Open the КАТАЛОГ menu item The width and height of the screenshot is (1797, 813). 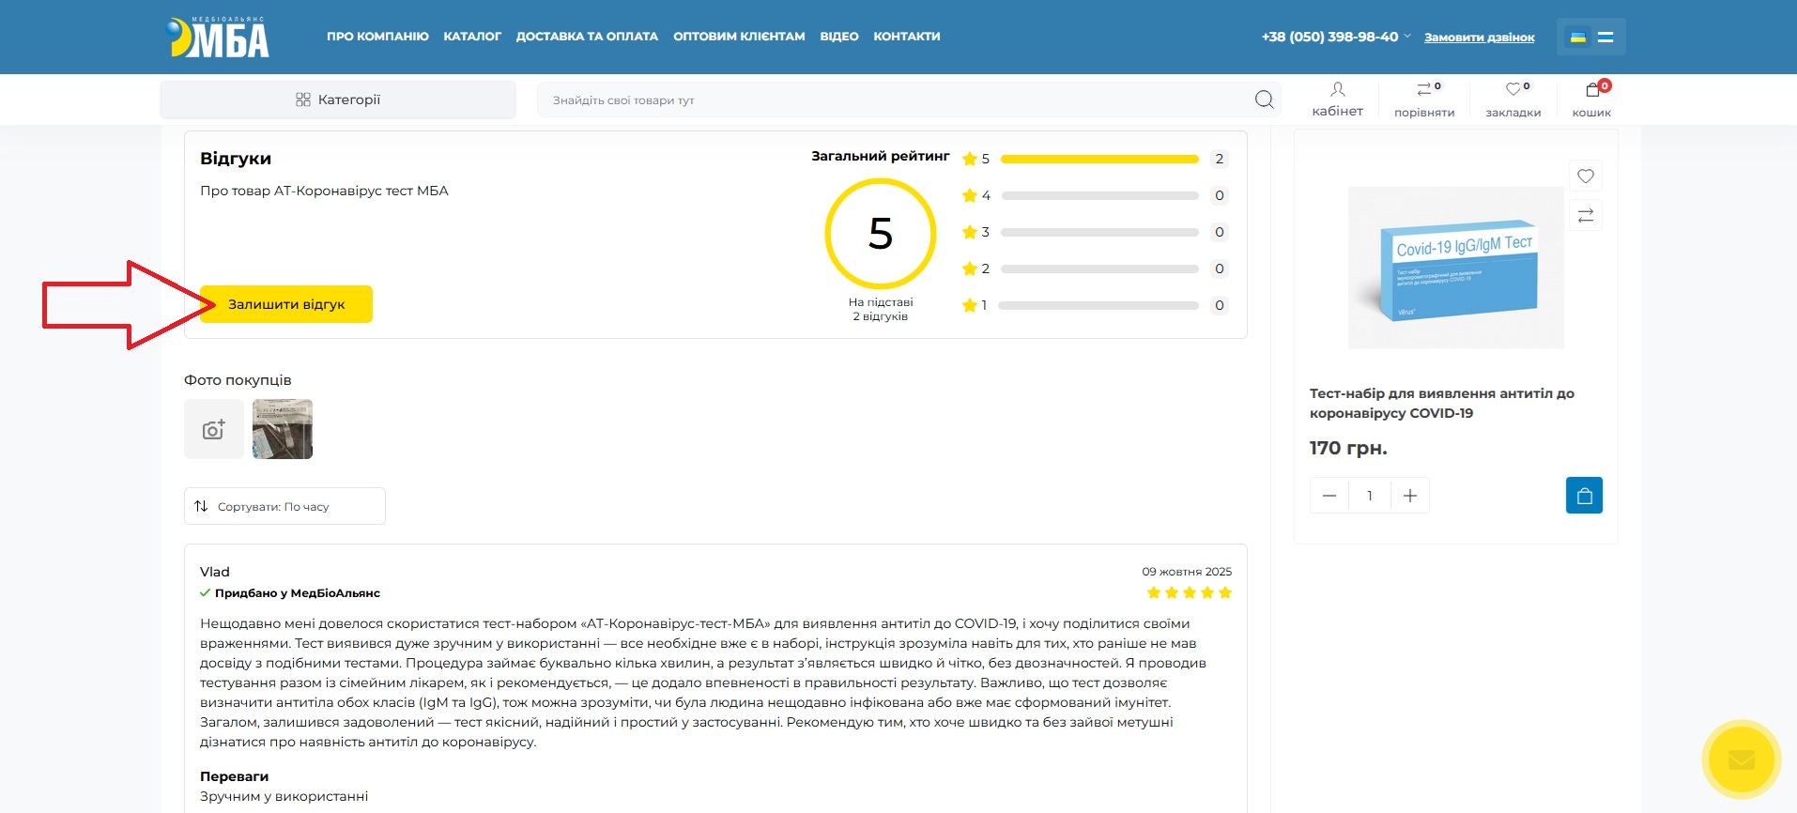point(472,37)
